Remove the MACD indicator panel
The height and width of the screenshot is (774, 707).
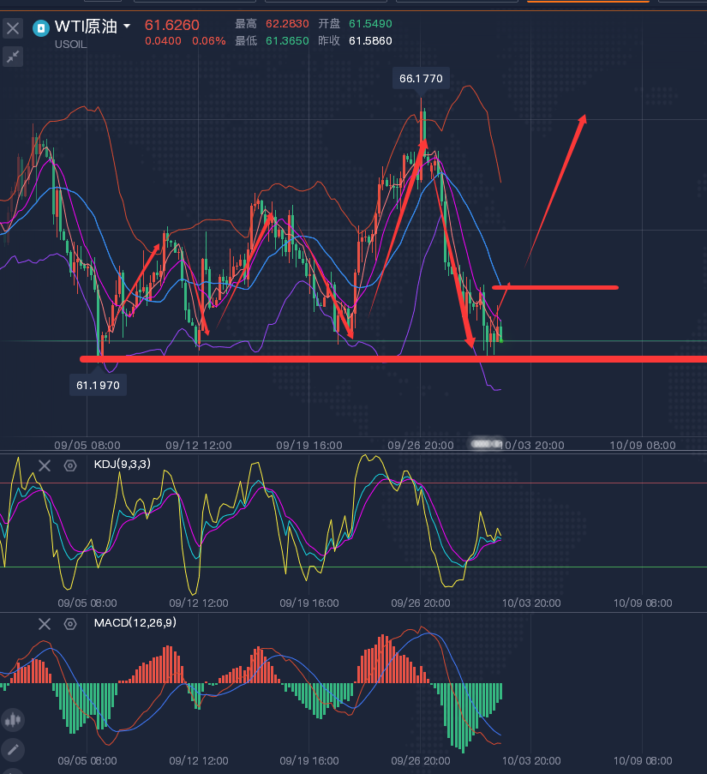45,624
